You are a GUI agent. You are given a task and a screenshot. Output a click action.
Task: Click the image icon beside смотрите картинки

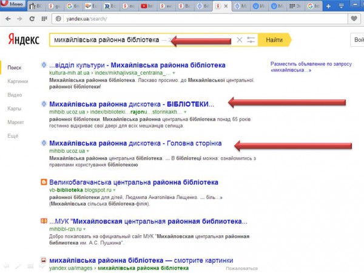tap(44, 260)
